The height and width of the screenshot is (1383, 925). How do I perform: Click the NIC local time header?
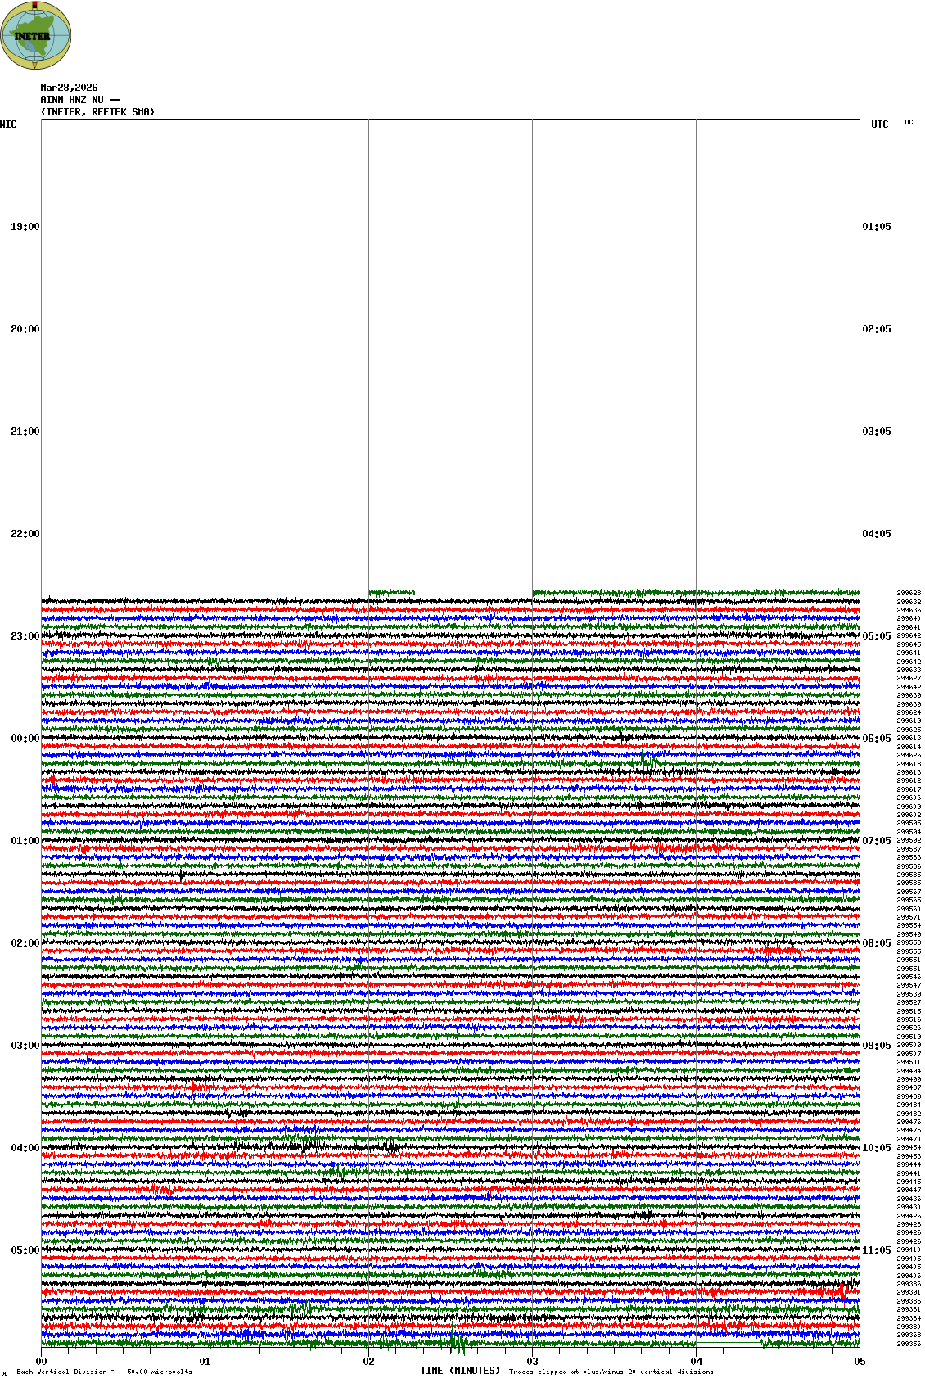point(8,124)
